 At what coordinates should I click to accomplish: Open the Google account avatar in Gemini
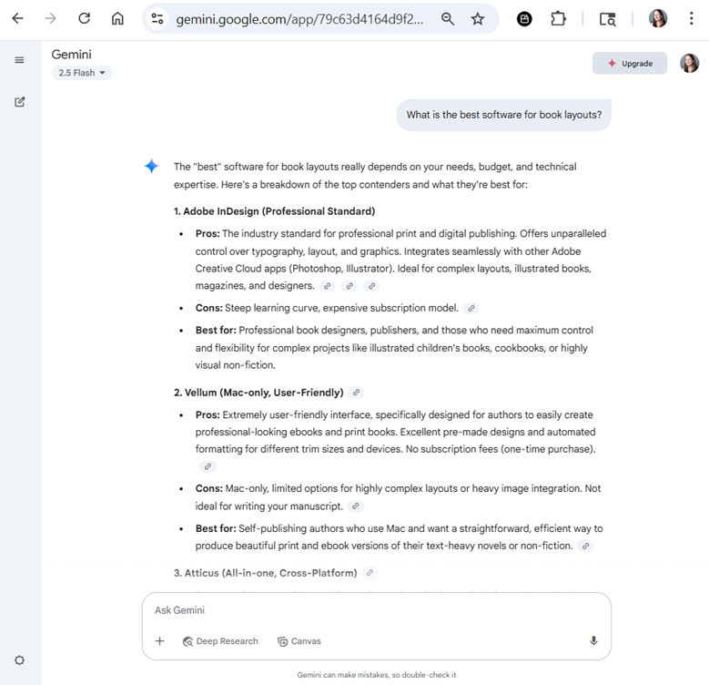pos(689,64)
